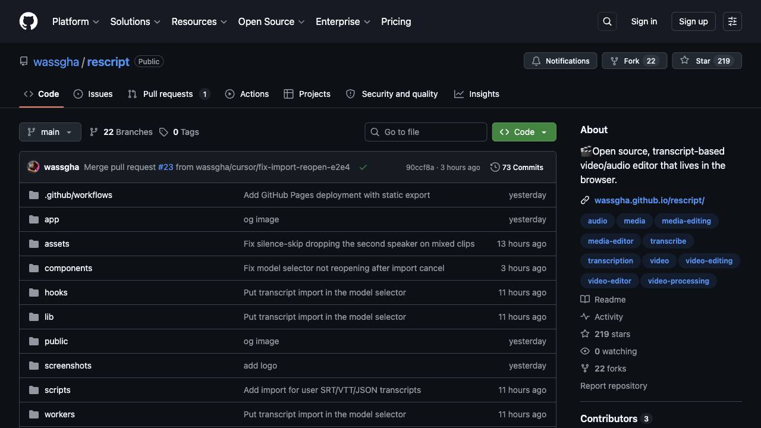
Task: Click the Notifications button
Action: coord(560,61)
